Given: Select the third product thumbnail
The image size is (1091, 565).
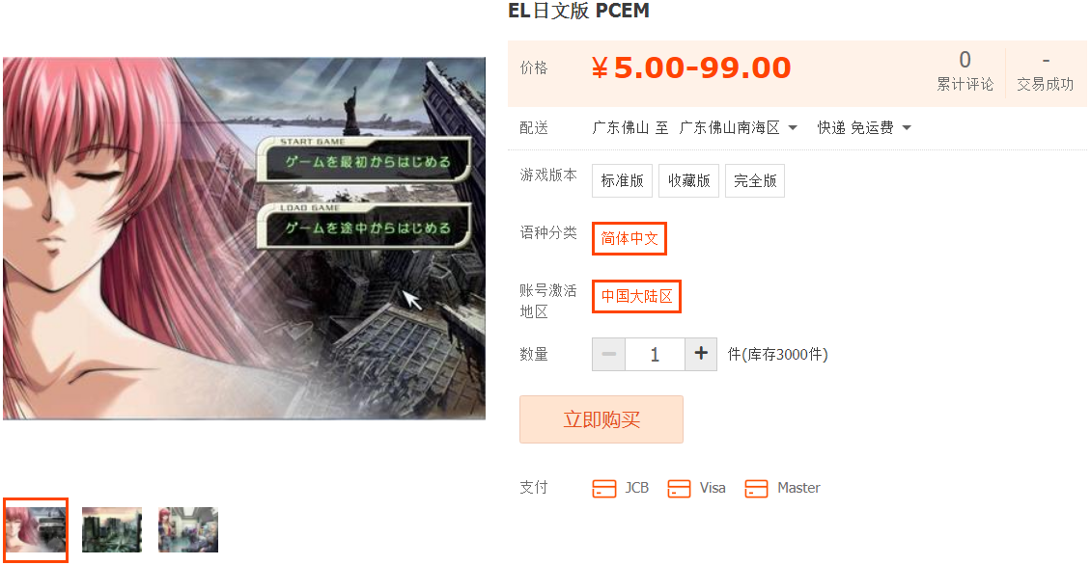Looking at the screenshot, I should coord(188,529).
